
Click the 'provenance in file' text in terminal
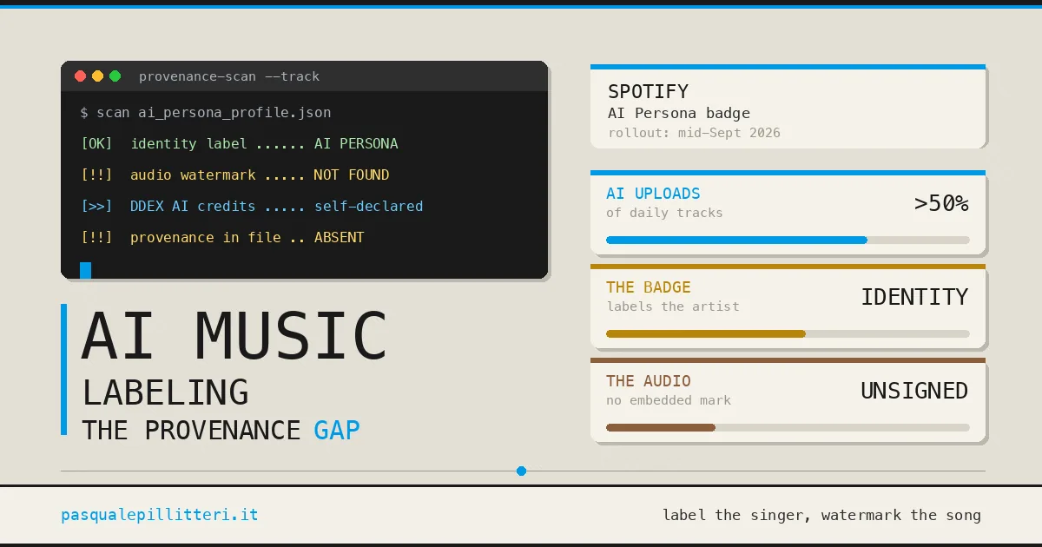(206, 237)
